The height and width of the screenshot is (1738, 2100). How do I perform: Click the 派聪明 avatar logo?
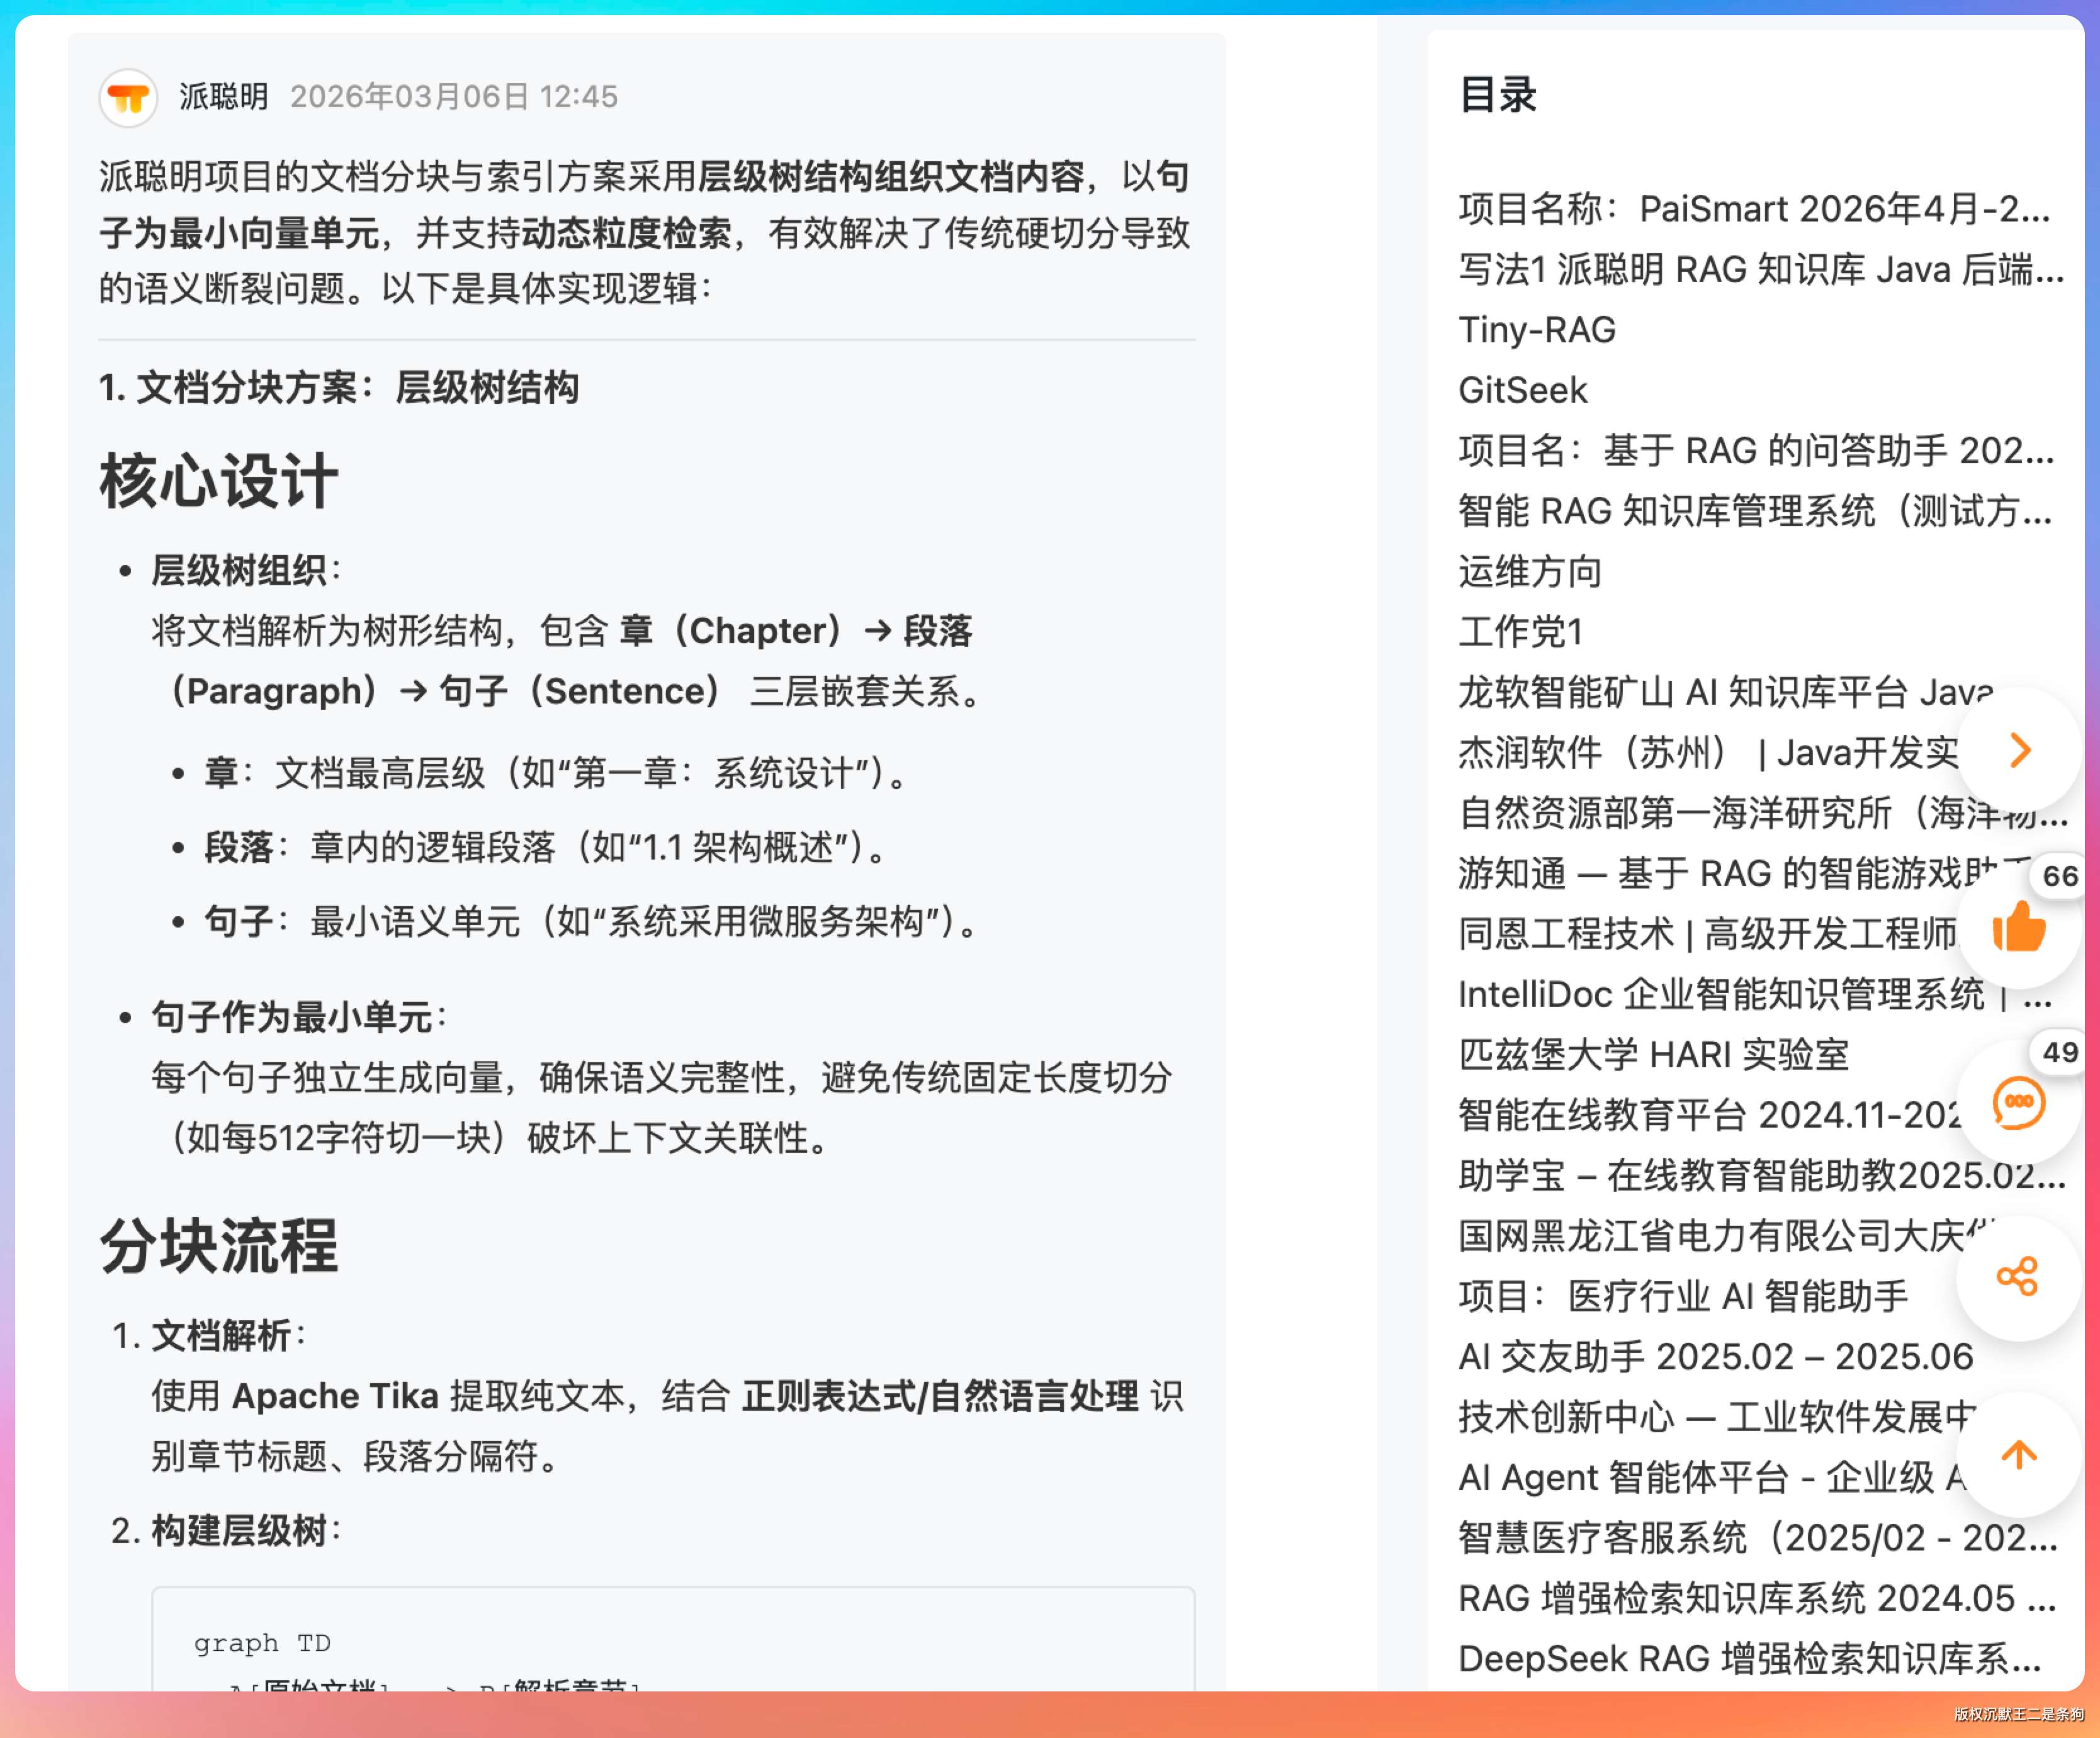tap(129, 97)
